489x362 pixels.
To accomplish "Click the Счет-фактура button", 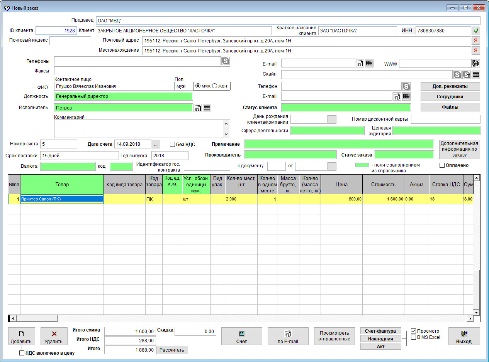I will [380, 331].
